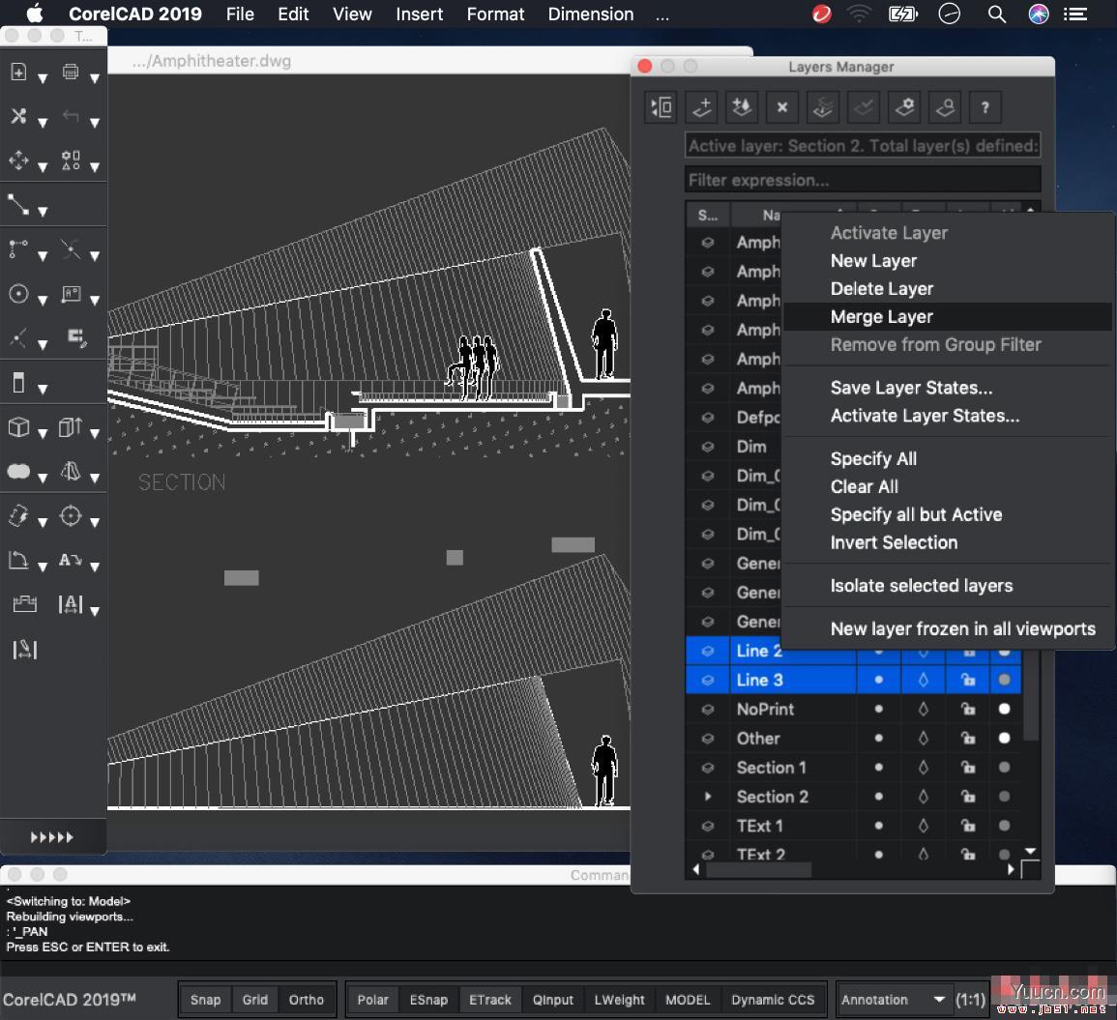The width and height of the screenshot is (1117, 1020).
Task: Select the Rectangle/block tool icon
Action: tap(18, 383)
